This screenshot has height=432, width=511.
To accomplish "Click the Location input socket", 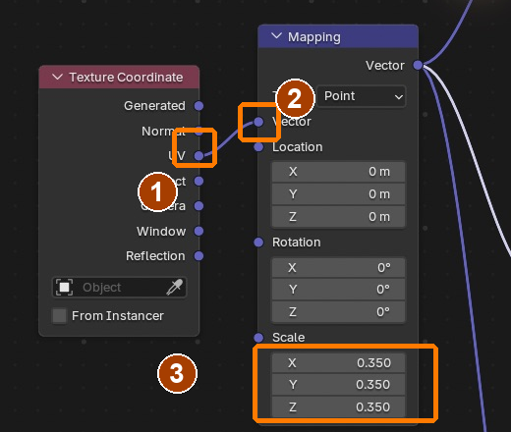I will pyautogui.click(x=258, y=147).
